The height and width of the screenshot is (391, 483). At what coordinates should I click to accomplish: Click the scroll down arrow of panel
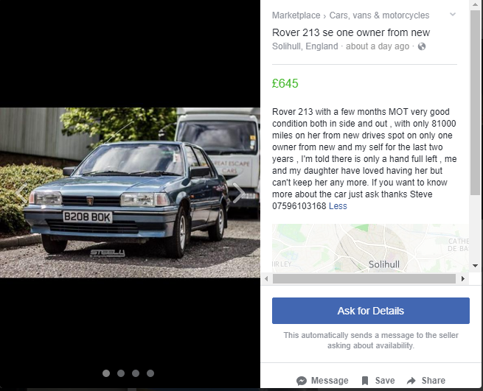point(475,266)
